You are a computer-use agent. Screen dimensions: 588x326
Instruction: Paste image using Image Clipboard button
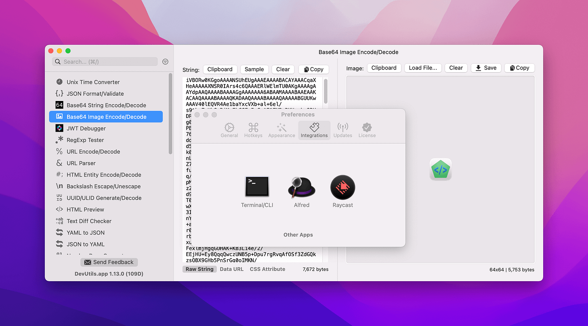(384, 68)
